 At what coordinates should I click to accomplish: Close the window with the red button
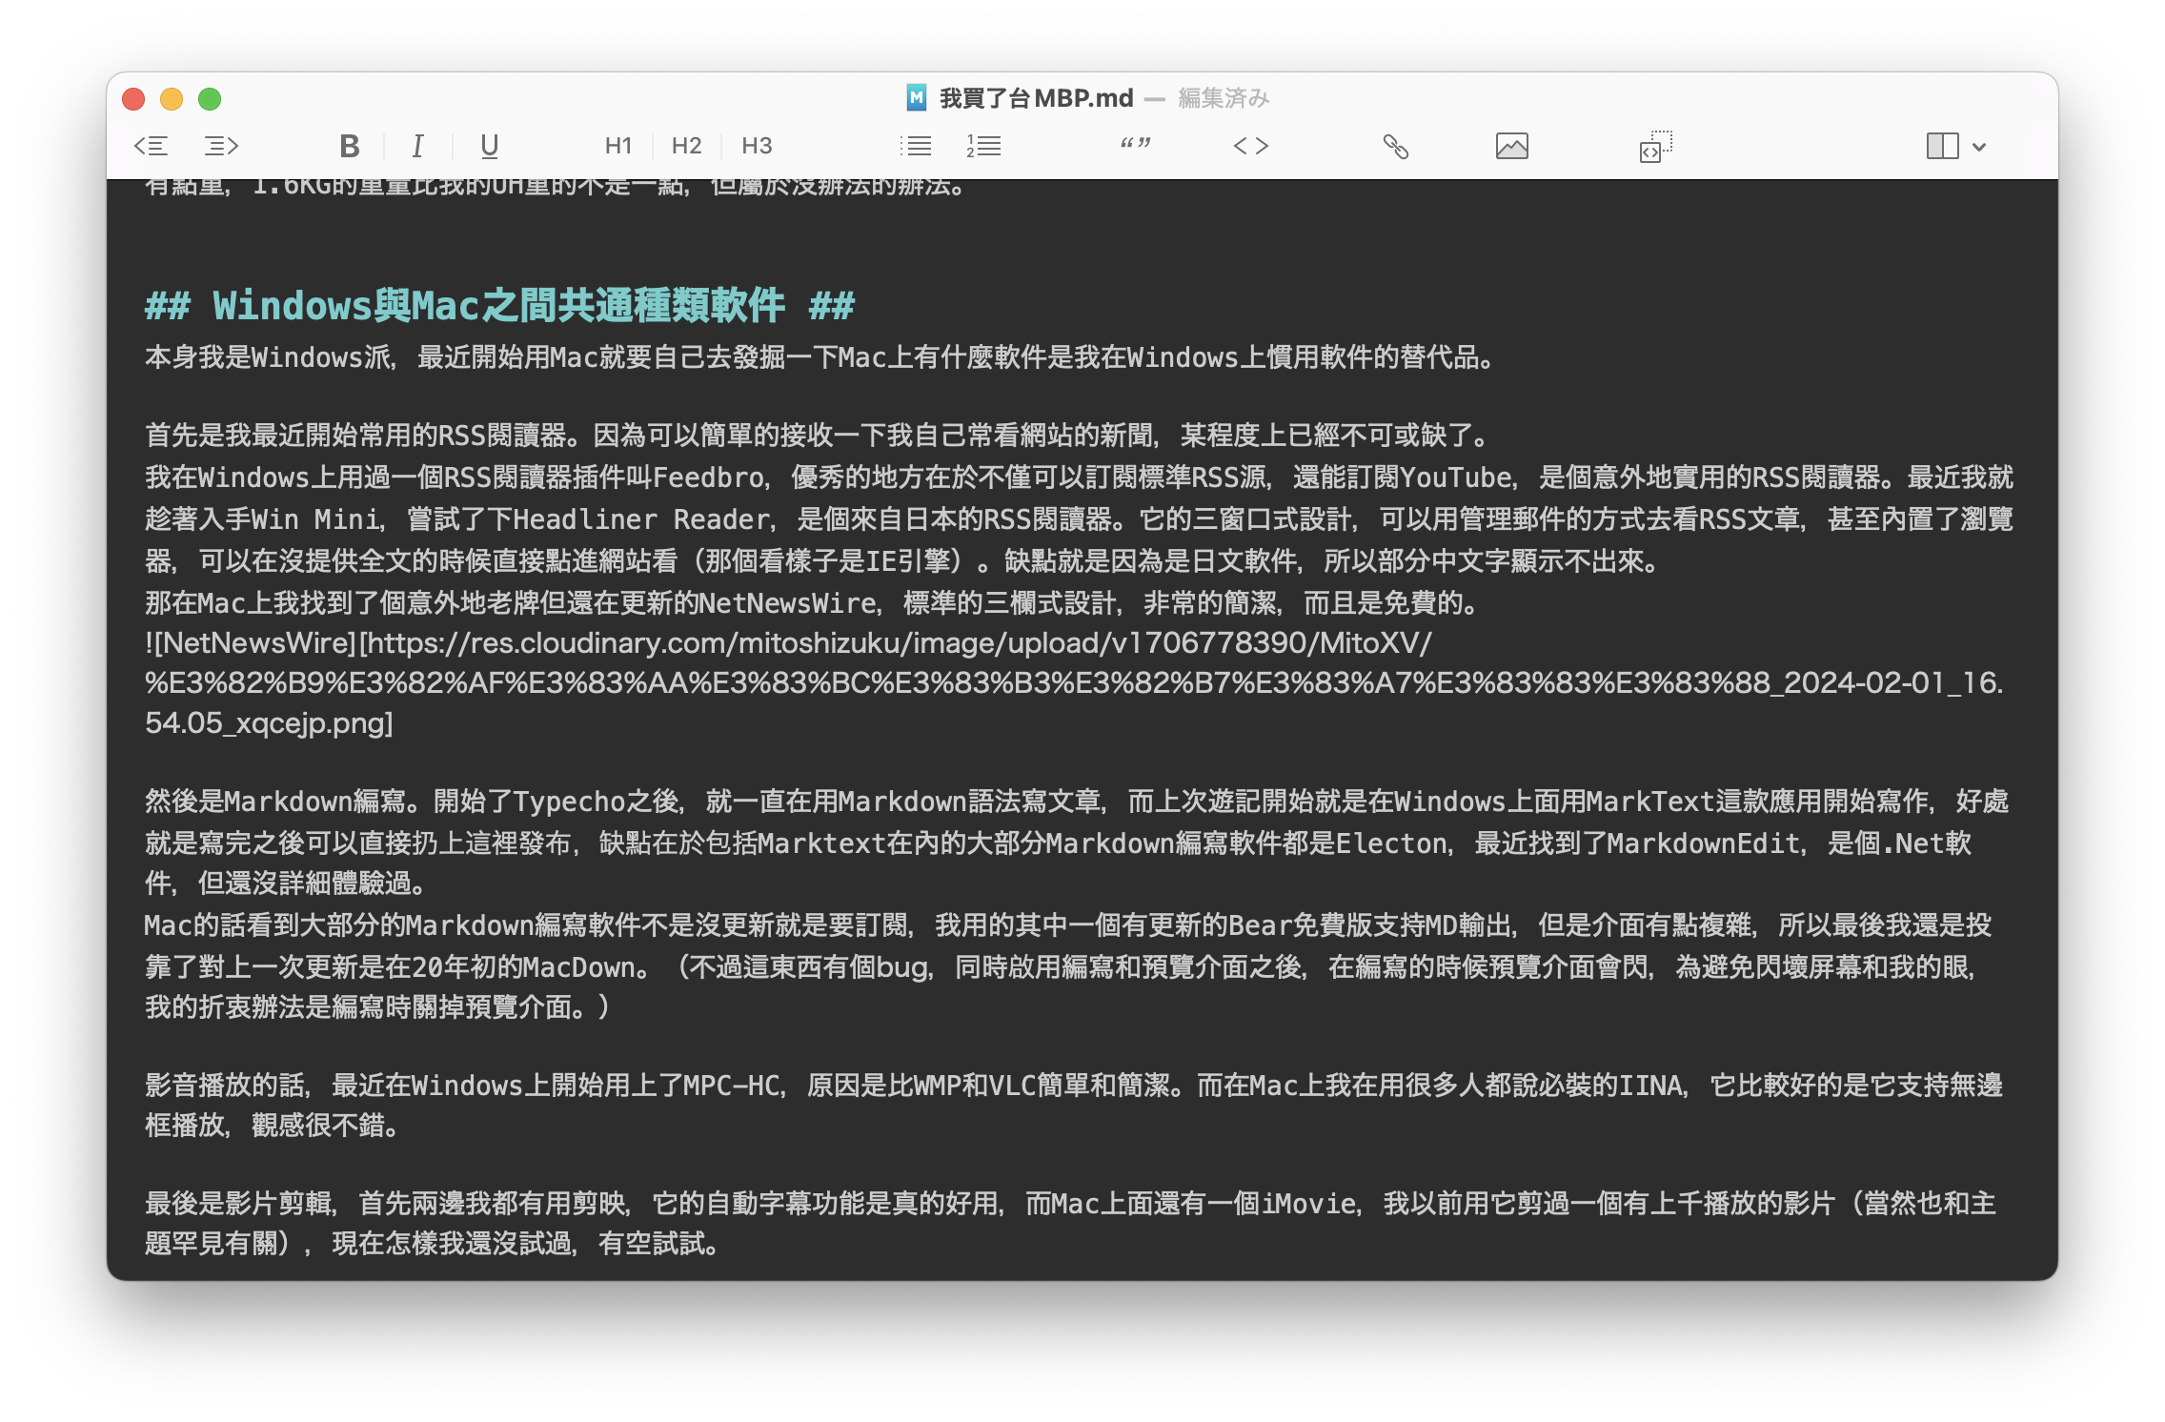[x=133, y=99]
